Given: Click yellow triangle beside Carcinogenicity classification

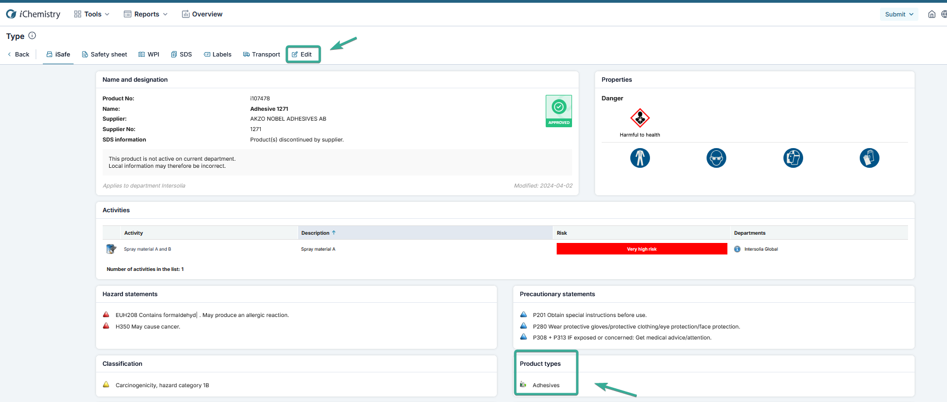Looking at the screenshot, I should point(106,384).
